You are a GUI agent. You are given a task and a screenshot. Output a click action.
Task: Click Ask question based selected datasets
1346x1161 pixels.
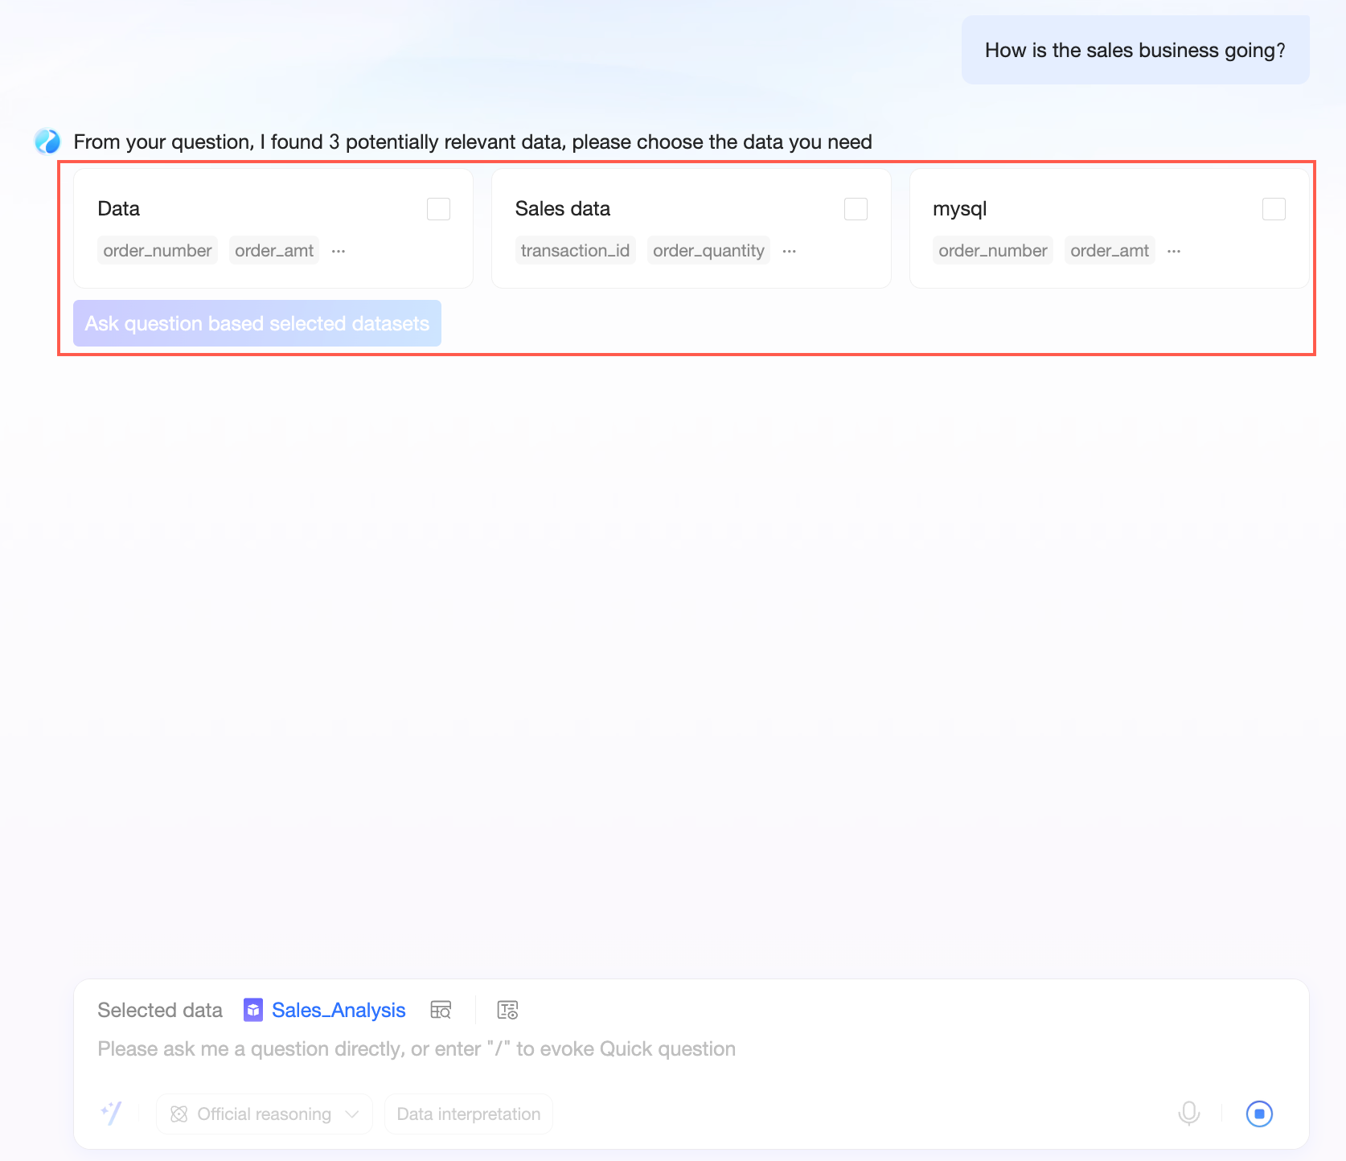click(x=257, y=323)
